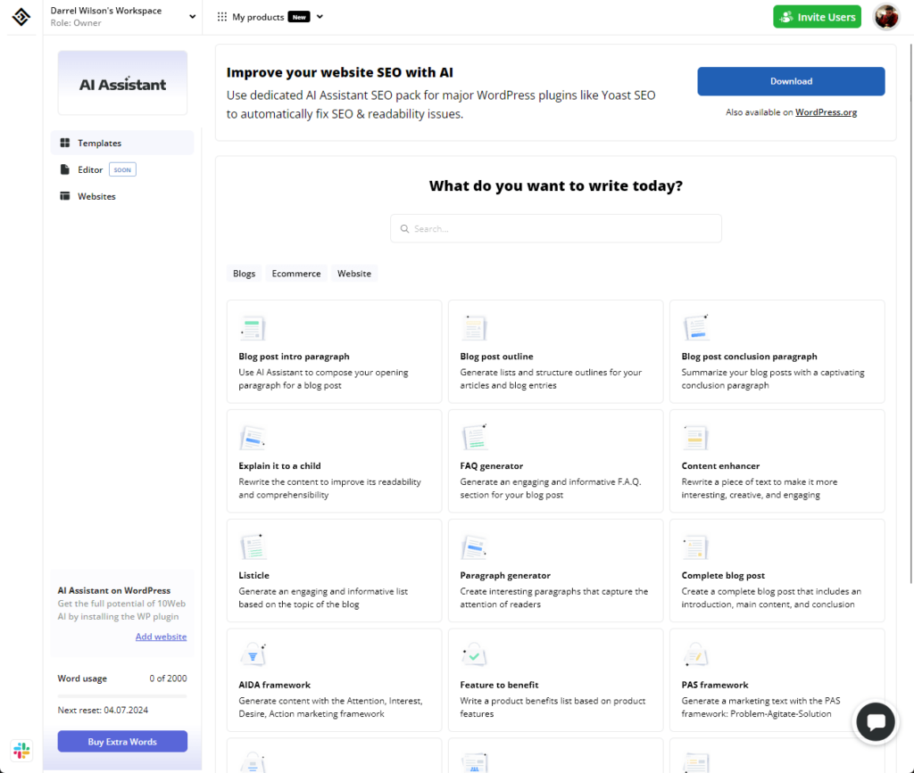The image size is (914, 773).
Task: Click the Explain it to a child icon
Action: [x=253, y=437]
